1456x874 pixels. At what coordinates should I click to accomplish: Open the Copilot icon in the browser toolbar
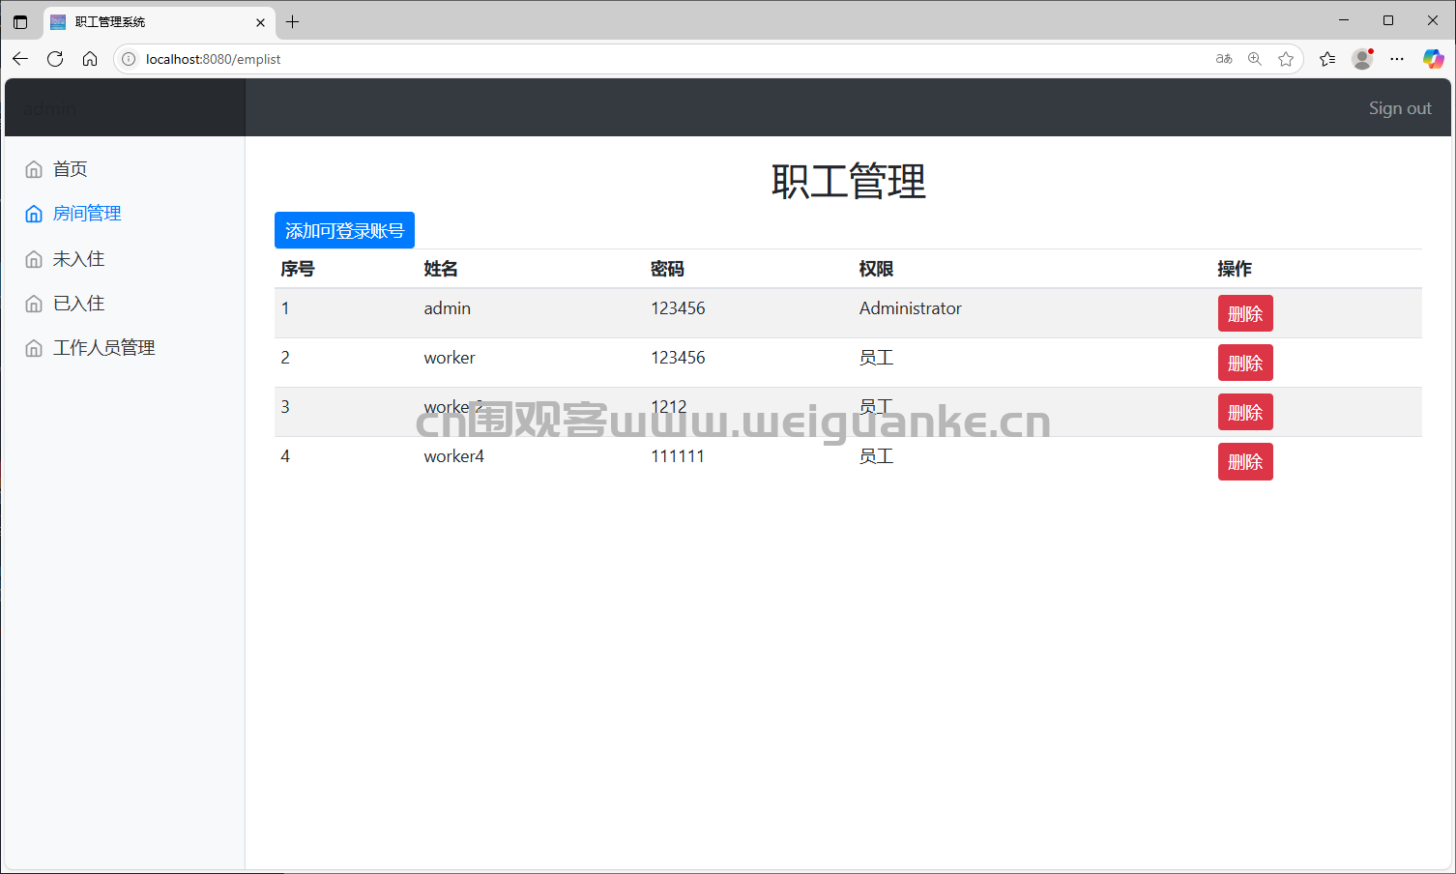point(1433,58)
